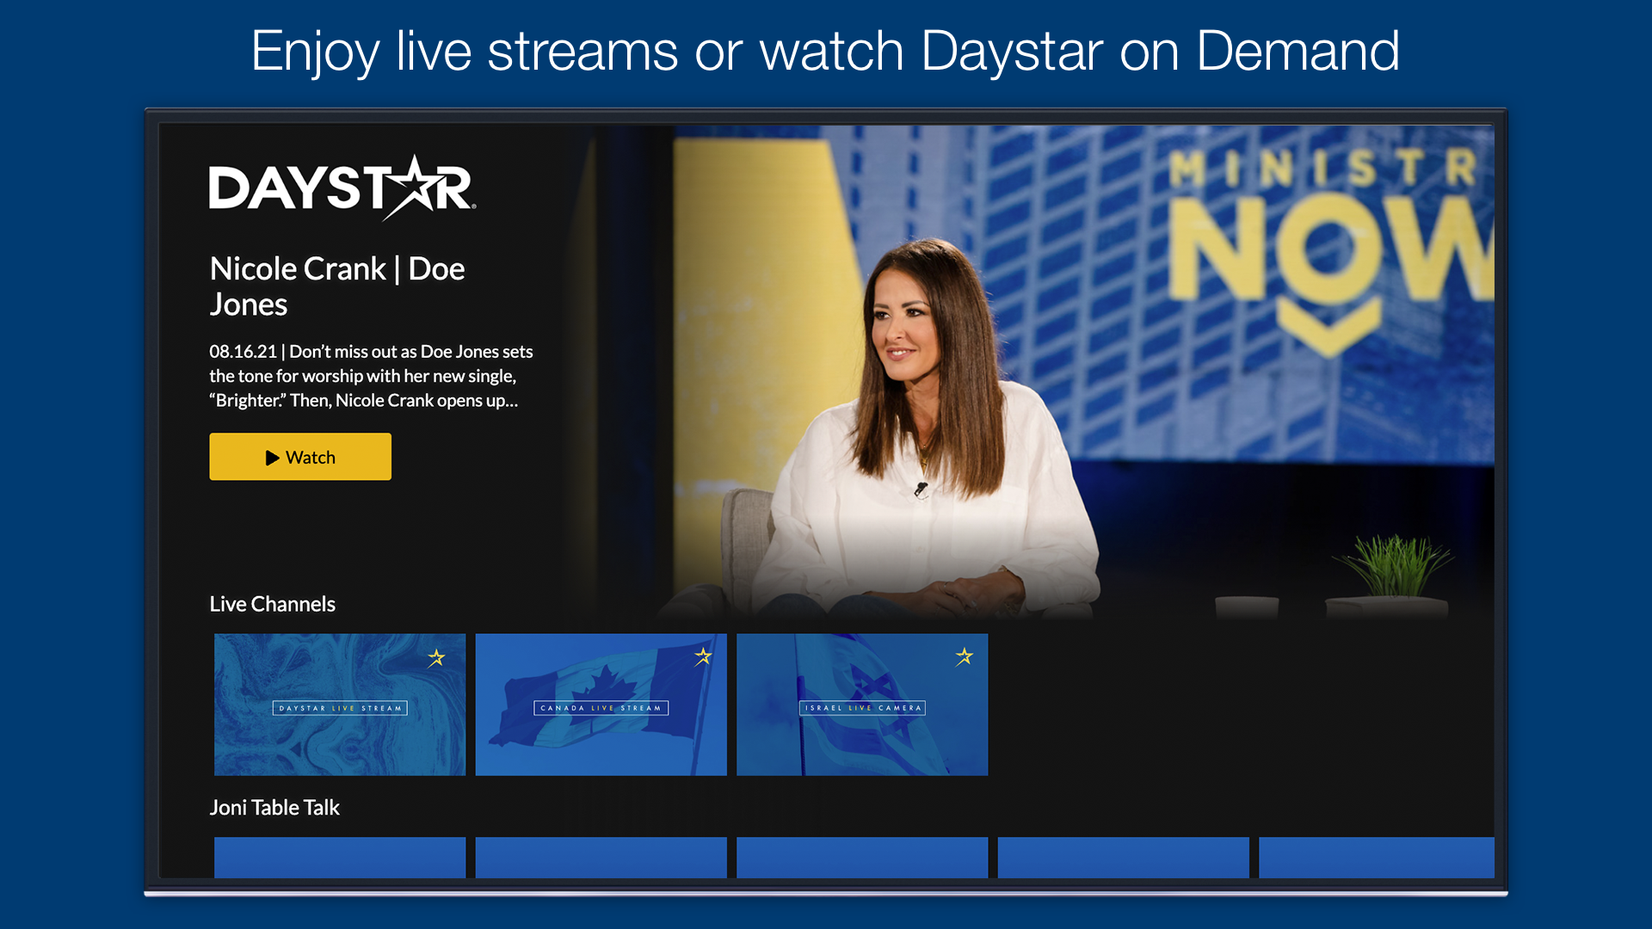1652x929 pixels.
Task: Open second Joni Table Talk tile
Action: 601,857
